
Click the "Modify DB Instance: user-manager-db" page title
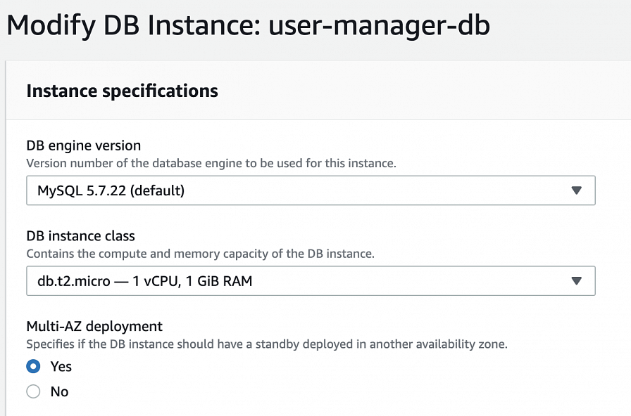click(x=248, y=25)
